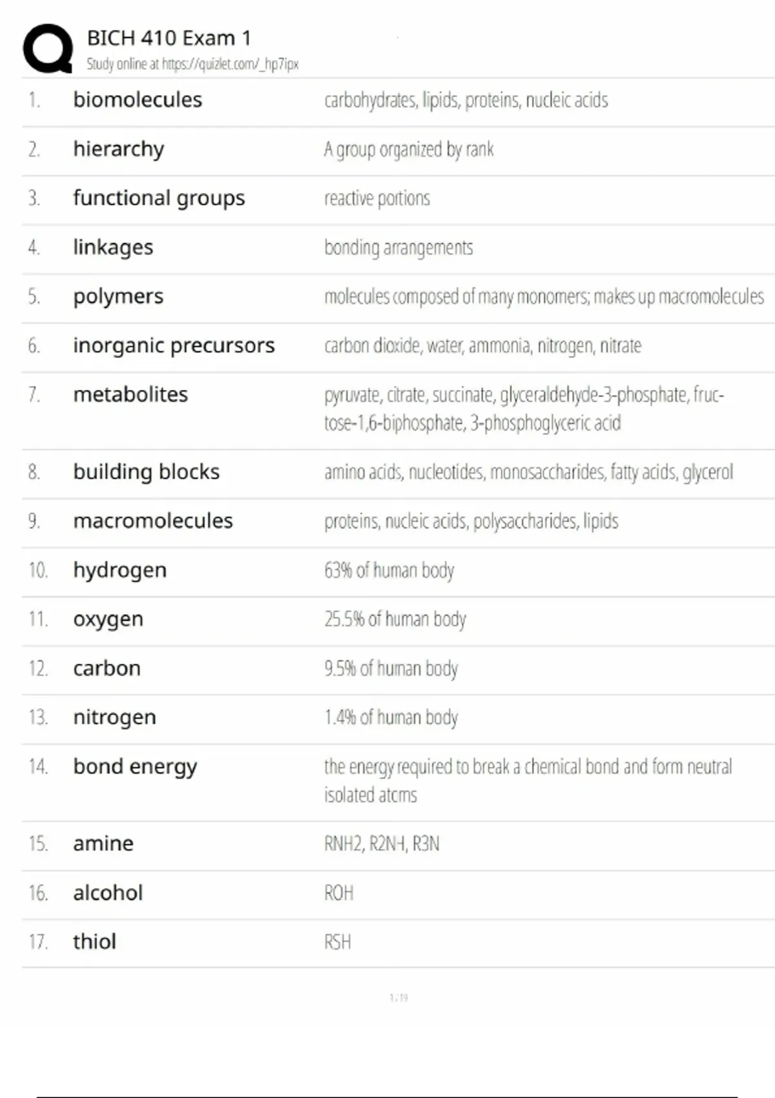Click the definition 'bonding arrangements'
775x1098 pixels.
pos(398,247)
